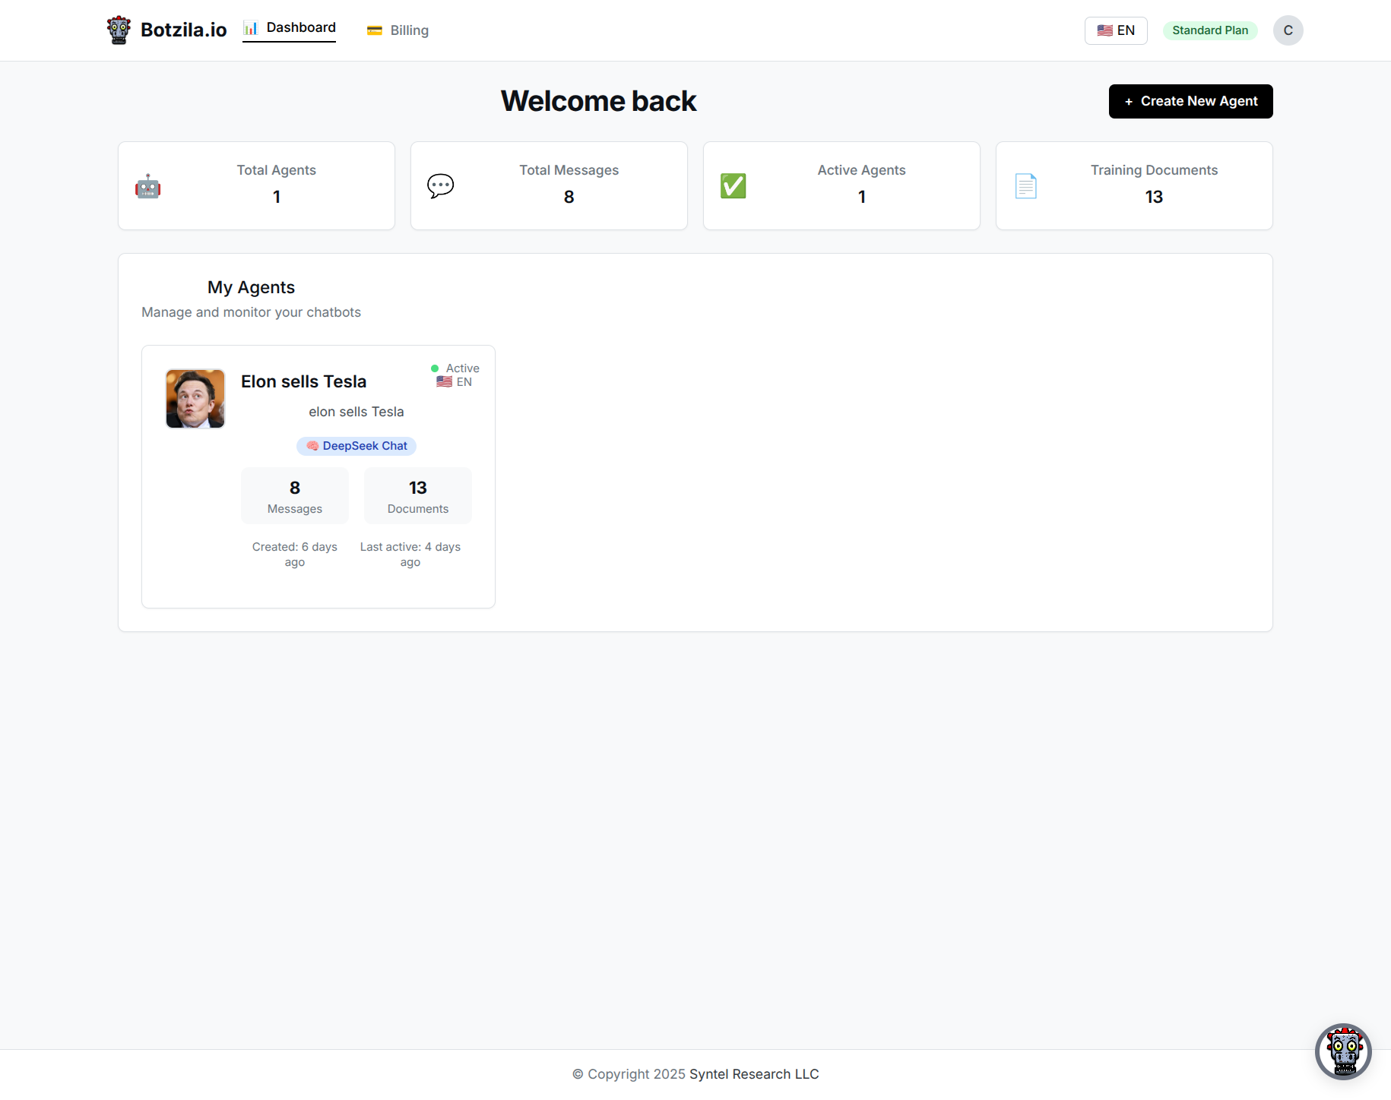Click the green Active status dot
1391x1100 pixels.
point(435,368)
